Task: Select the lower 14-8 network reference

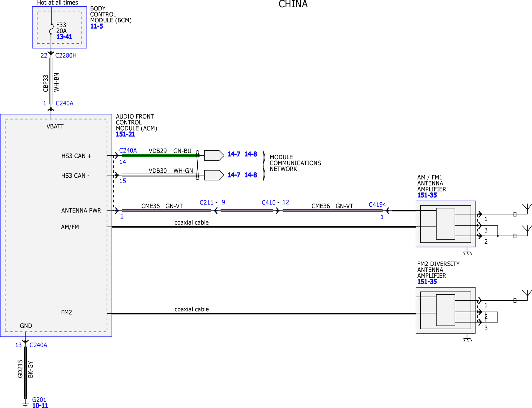Action: [251, 175]
